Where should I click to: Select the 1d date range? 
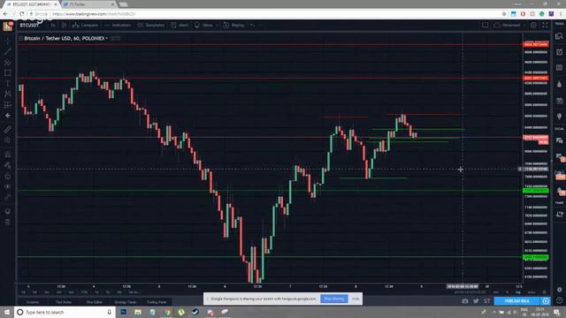24,292
